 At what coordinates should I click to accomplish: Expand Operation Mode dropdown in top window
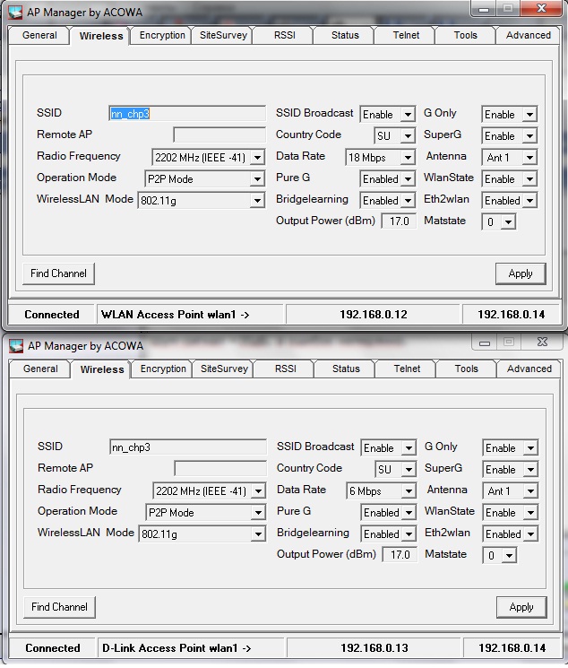point(205,179)
